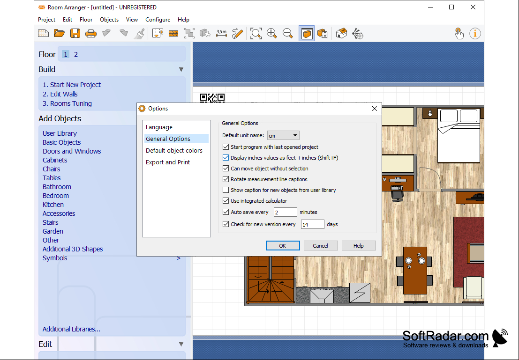Viewport: 519px width, 360px height.
Task: Click the zoom-to-fit magnifier icon
Action: 256,33
